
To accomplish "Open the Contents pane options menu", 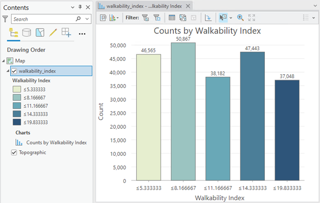I will 73,8.
